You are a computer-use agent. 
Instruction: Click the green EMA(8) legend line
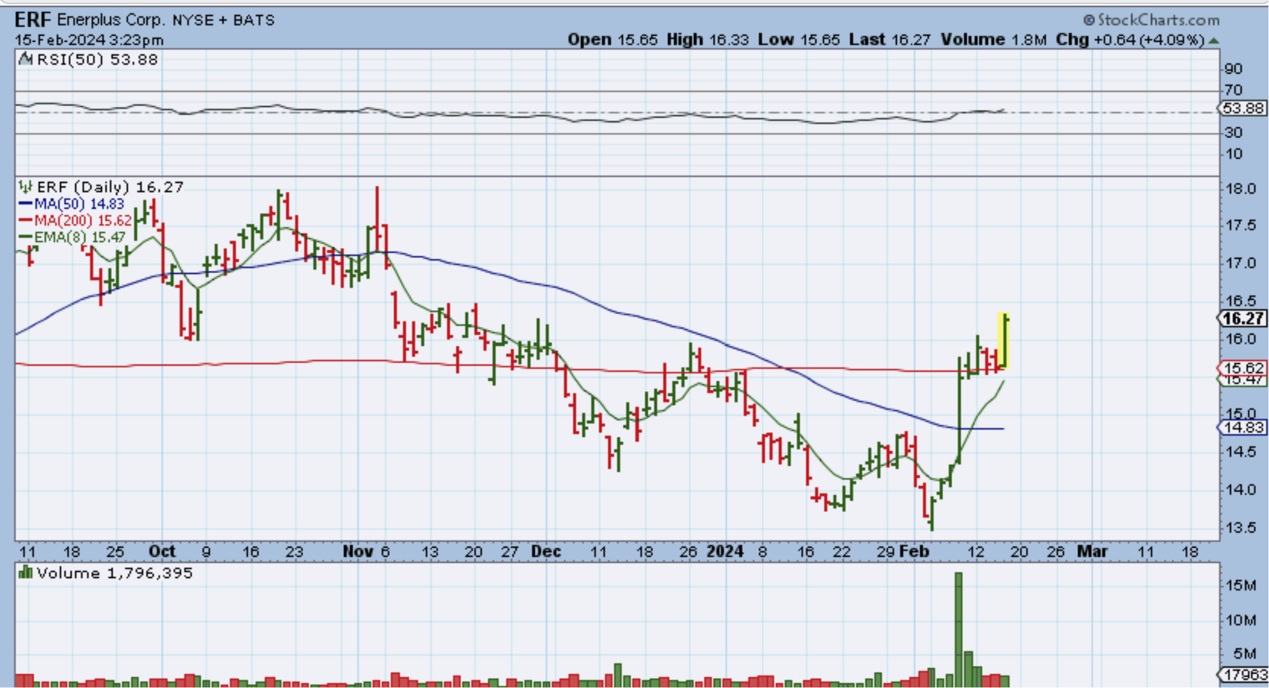coord(26,237)
